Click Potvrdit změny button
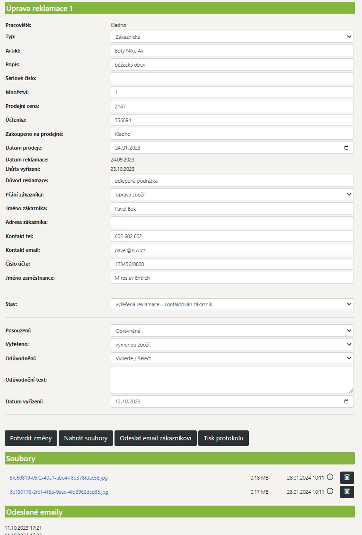 (31, 438)
